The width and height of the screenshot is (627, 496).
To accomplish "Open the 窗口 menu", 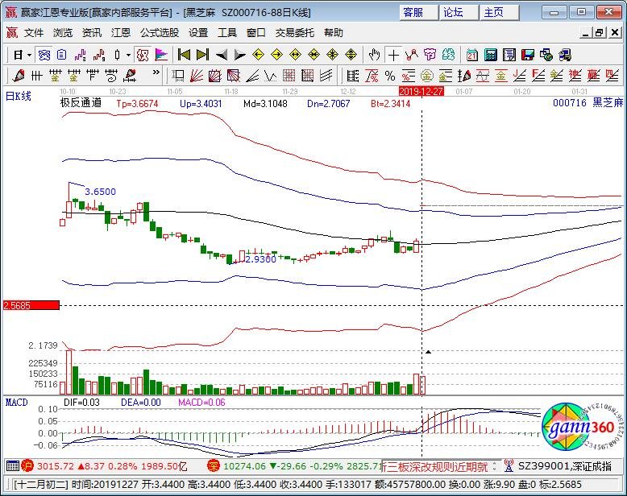I will pyautogui.click(x=256, y=33).
